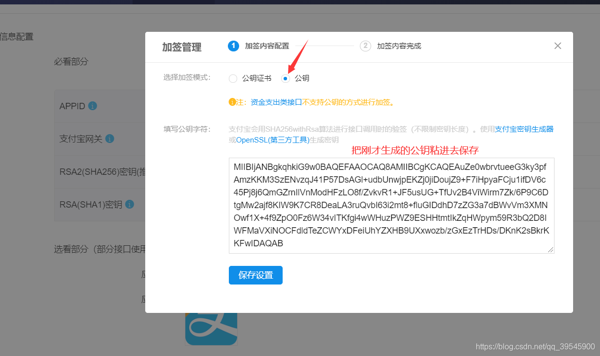Image resolution: width=600 pixels, height=356 pixels.
Task: Click the info icon next to APPID
Action: pyautogui.click(x=92, y=106)
